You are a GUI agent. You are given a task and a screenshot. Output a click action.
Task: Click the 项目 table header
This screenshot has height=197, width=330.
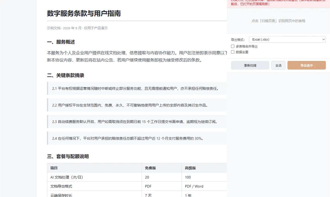[x=94, y=168]
